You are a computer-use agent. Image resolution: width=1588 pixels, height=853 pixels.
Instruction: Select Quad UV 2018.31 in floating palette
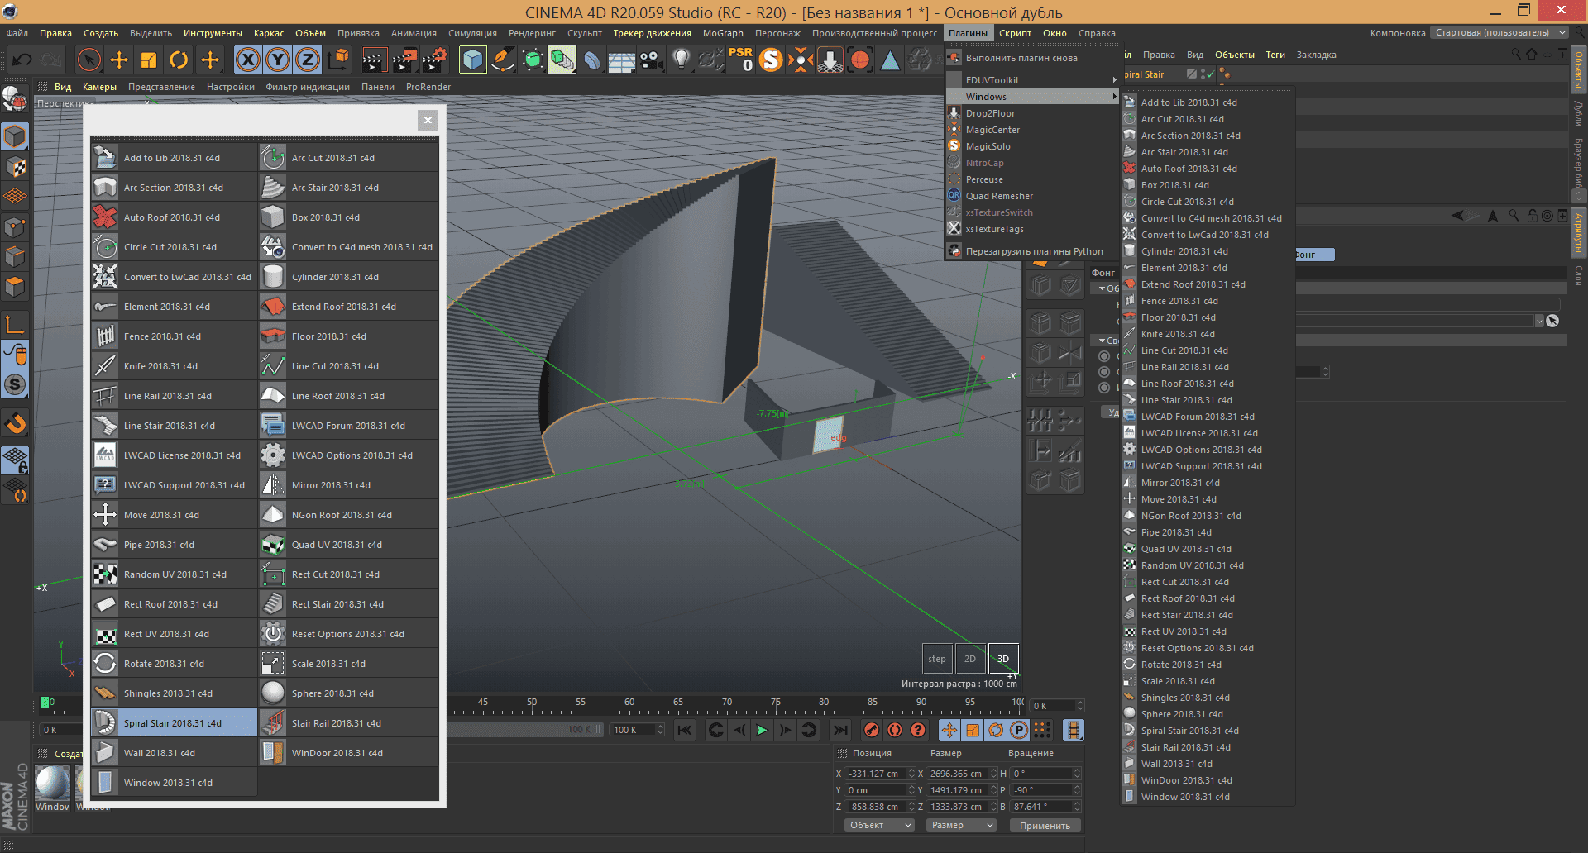pos(348,544)
